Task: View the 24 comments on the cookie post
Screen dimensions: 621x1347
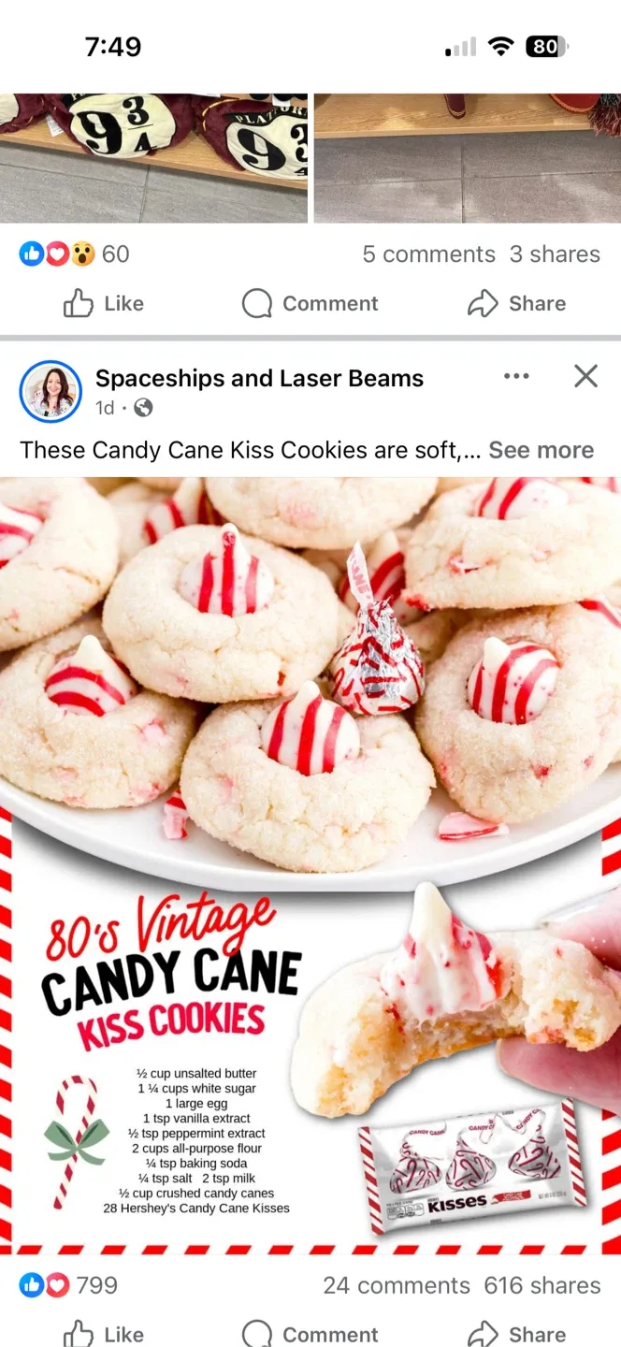Action: point(397,1285)
